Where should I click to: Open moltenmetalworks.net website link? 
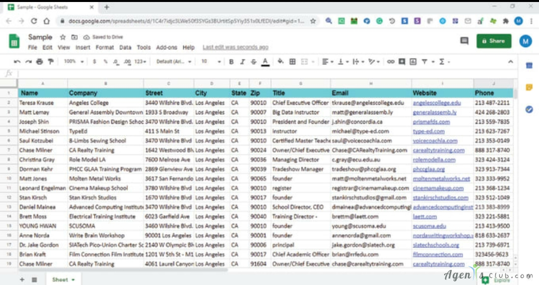(x=441, y=179)
